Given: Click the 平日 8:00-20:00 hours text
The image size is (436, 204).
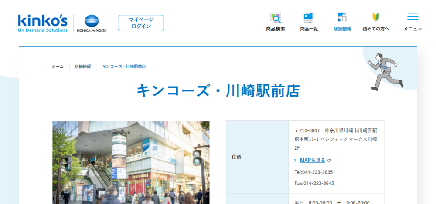Looking at the screenshot, I should 313,202.
